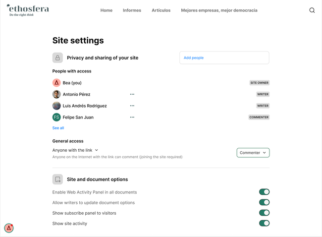Click the site and document options icon

[57, 179]
